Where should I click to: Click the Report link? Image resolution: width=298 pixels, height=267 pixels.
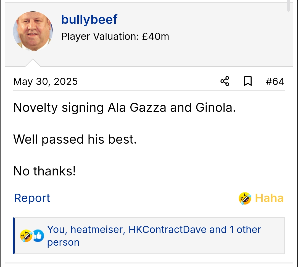coord(32,198)
